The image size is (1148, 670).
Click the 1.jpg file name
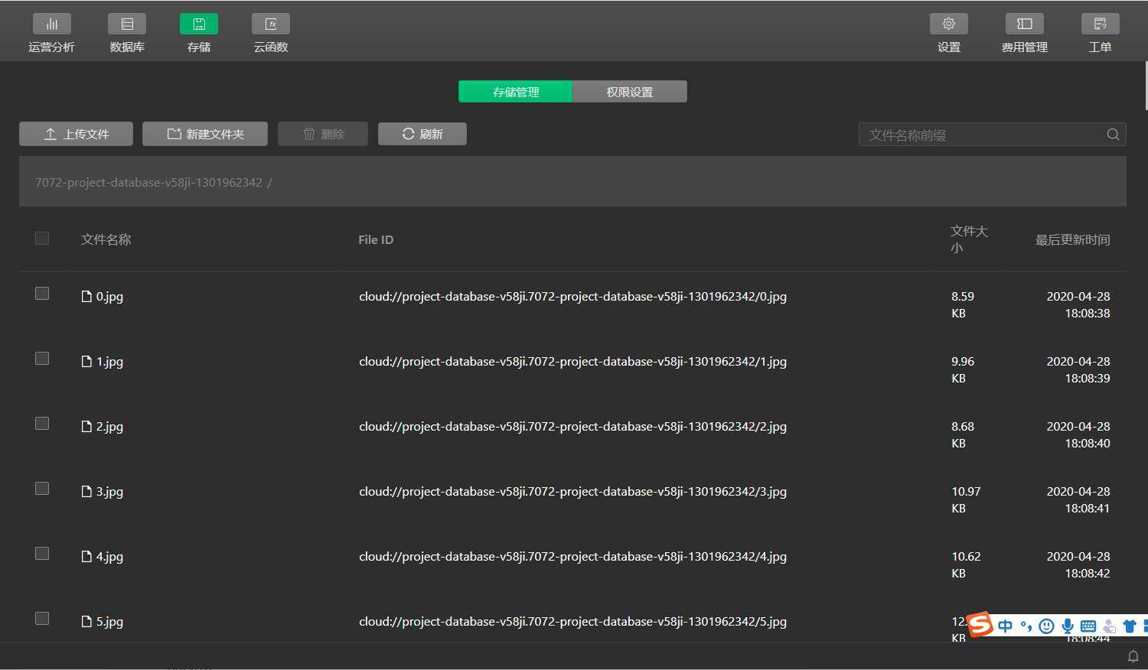pos(109,362)
